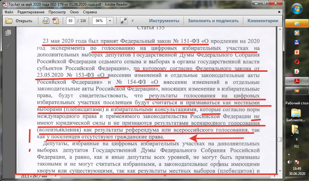Click the word 'поселенцев' in line 'как у поселенцев'
The image size is (309, 181).
(65, 137)
